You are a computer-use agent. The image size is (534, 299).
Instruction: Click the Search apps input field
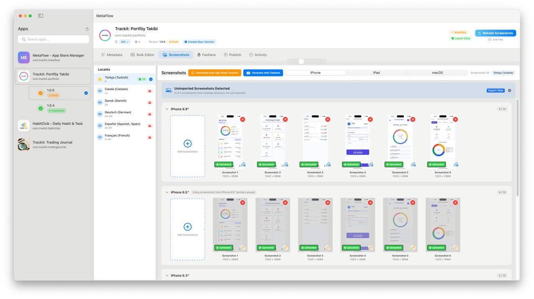[53, 39]
